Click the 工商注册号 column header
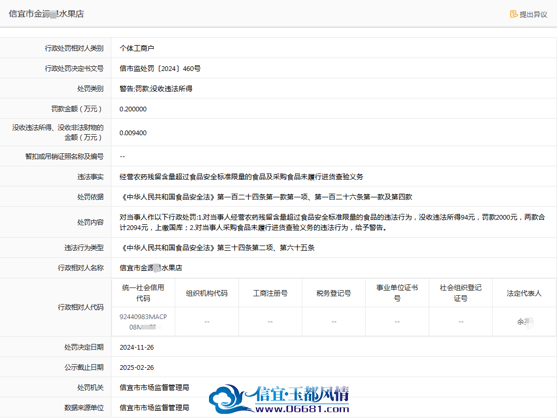558x418 pixels. [271, 293]
